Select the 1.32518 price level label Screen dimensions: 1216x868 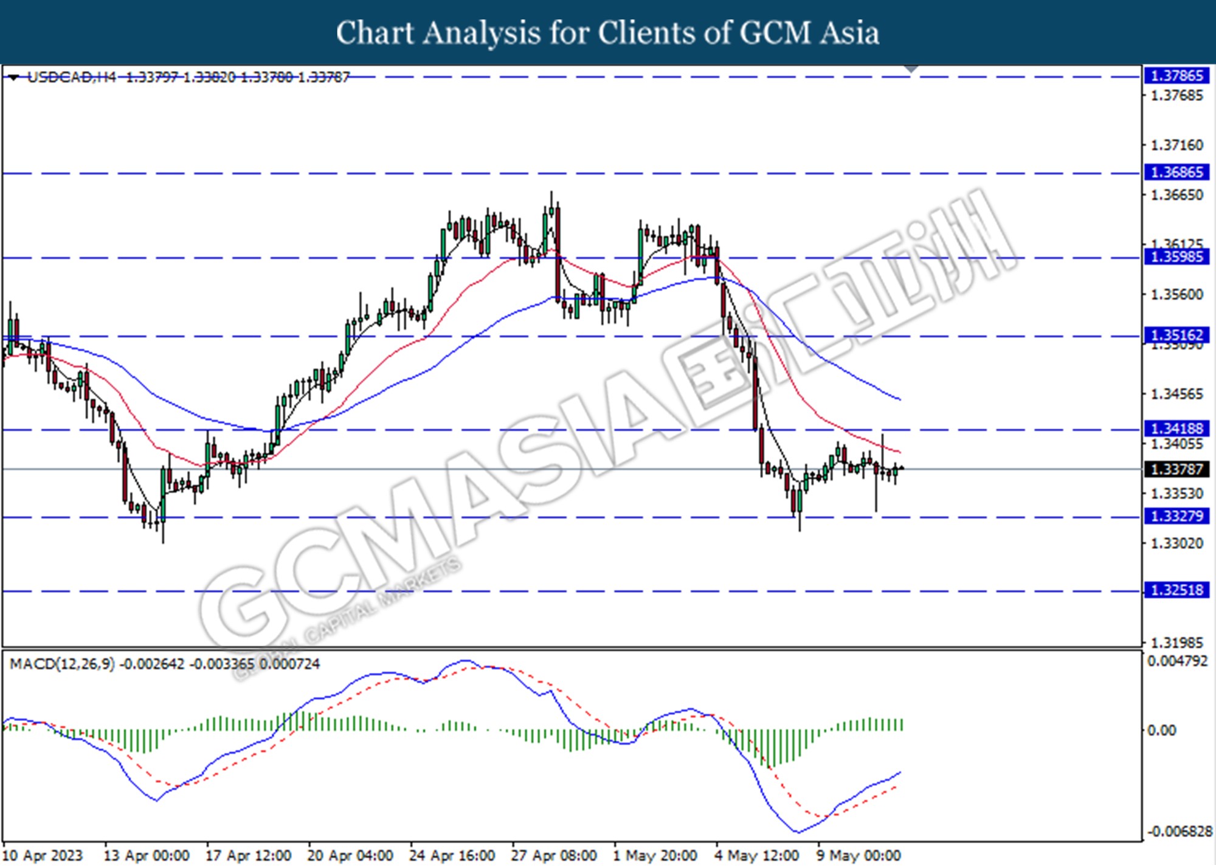point(1176,590)
